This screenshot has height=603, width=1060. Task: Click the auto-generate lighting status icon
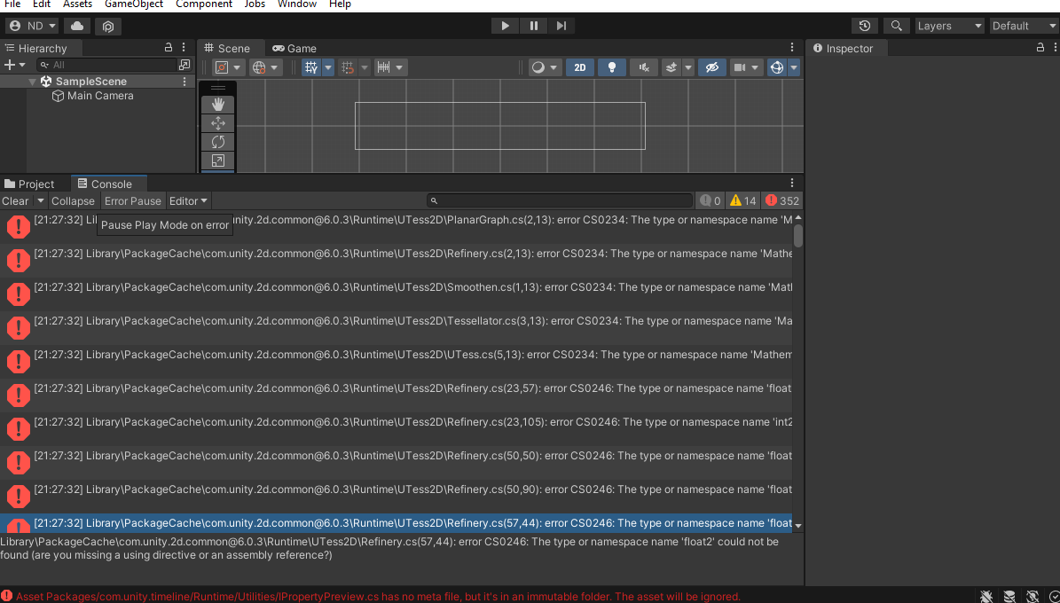tap(1032, 596)
